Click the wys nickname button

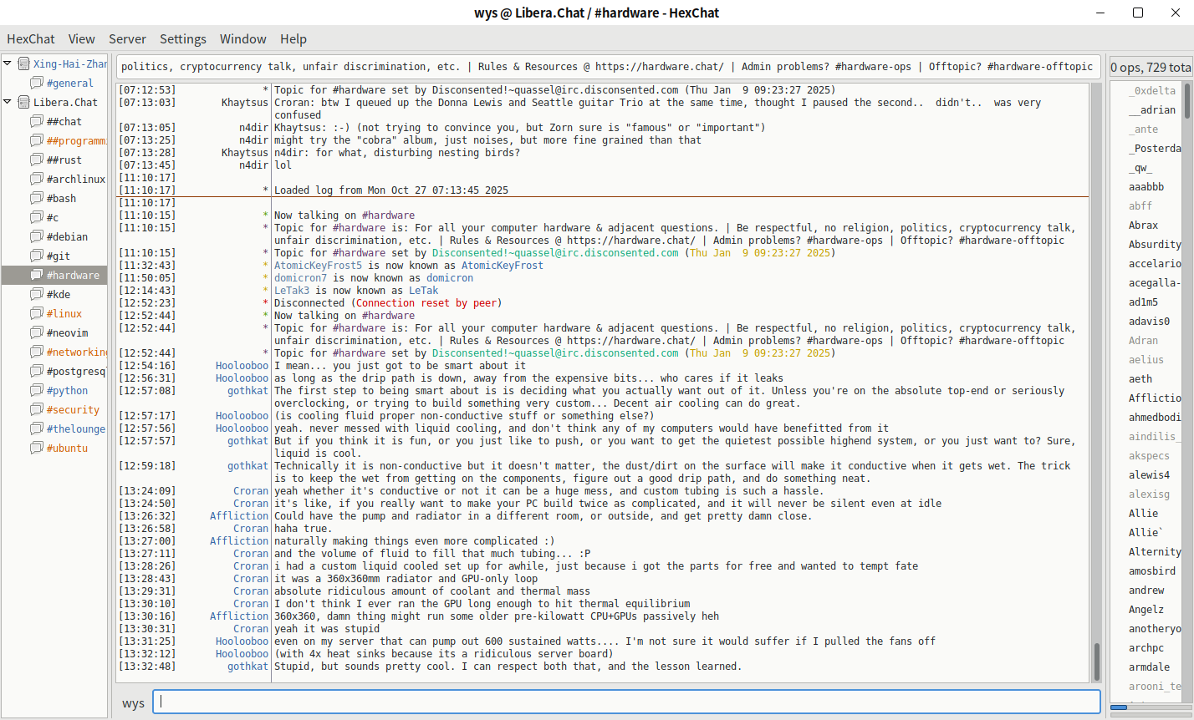pyautogui.click(x=133, y=703)
